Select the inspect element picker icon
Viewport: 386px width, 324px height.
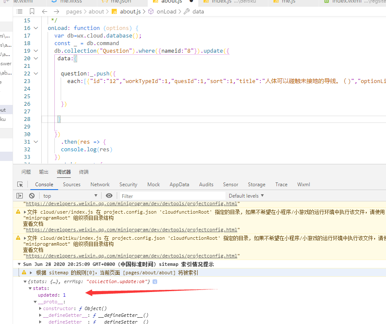[20, 185]
